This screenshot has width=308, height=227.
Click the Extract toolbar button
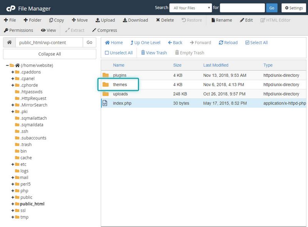tap(75, 30)
